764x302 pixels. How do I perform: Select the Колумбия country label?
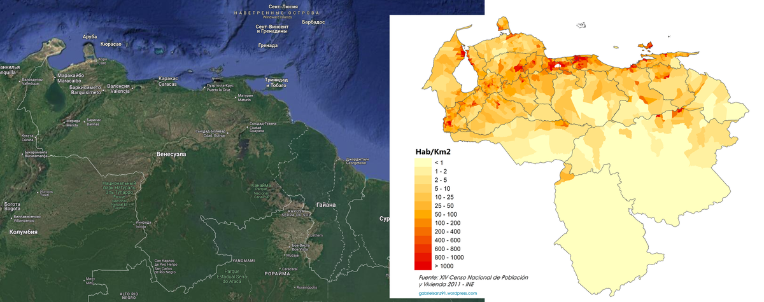(x=24, y=232)
